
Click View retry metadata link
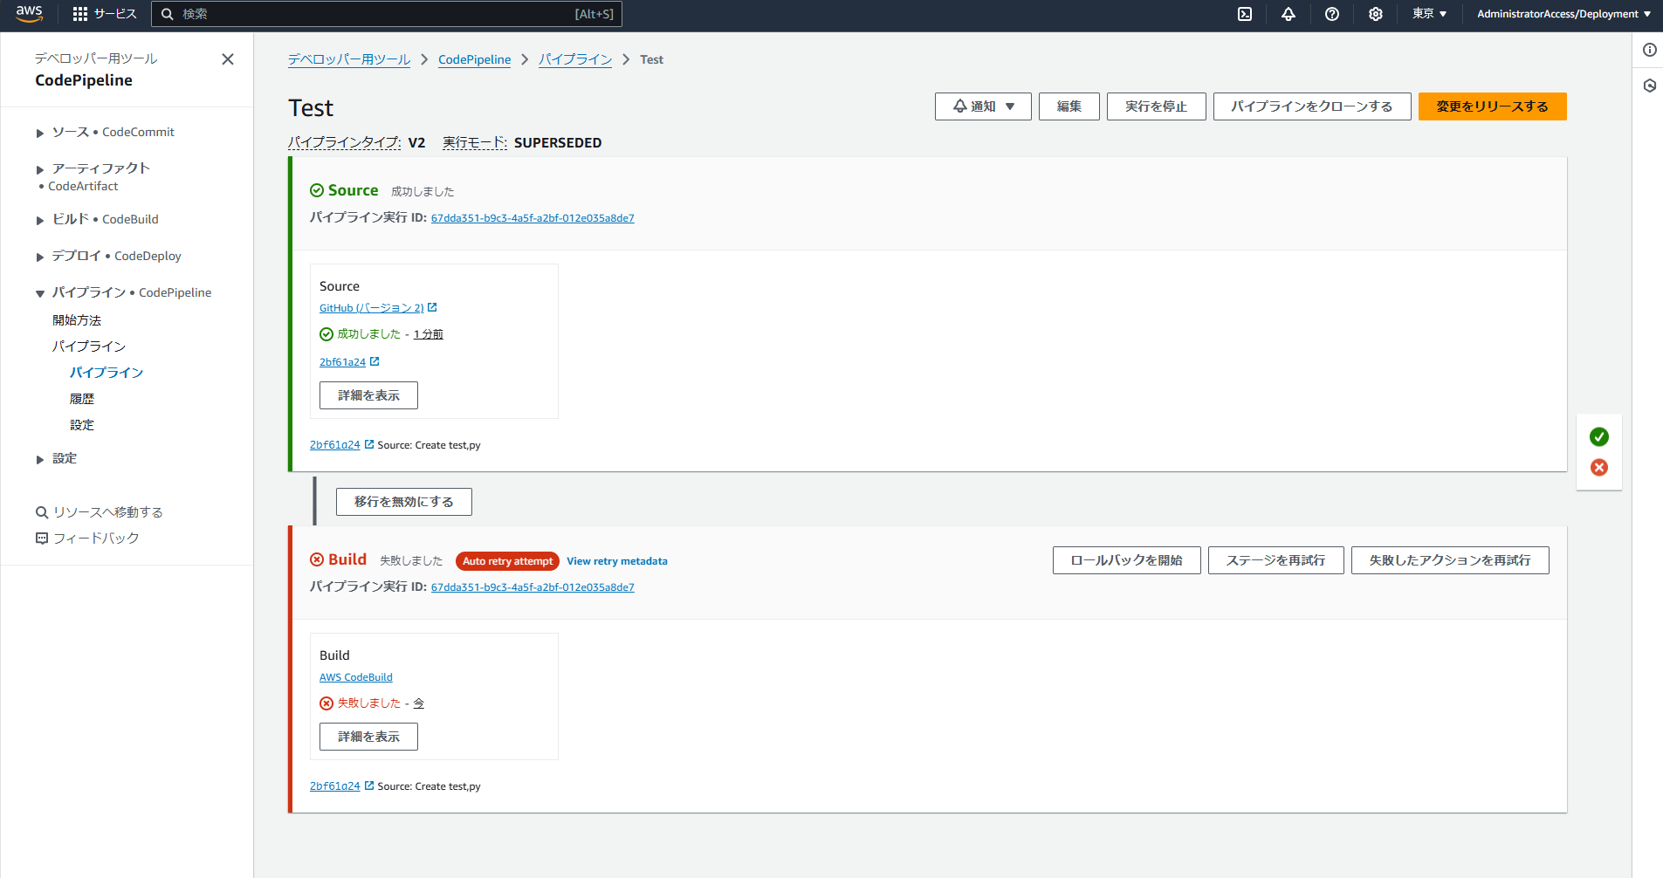[x=617, y=561]
